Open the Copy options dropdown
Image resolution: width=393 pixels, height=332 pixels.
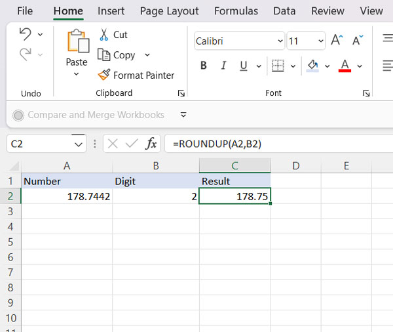tap(147, 54)
